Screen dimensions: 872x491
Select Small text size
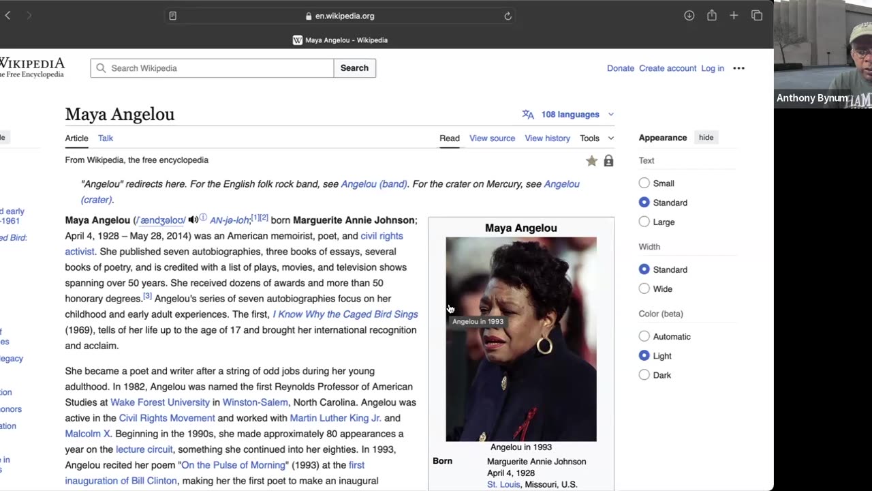(x=644, y=183)
